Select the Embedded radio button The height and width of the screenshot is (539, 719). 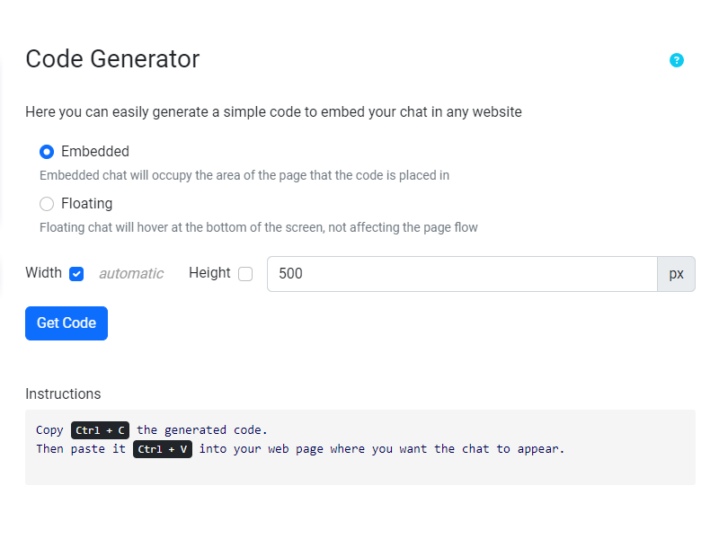[x=47, y=152]
